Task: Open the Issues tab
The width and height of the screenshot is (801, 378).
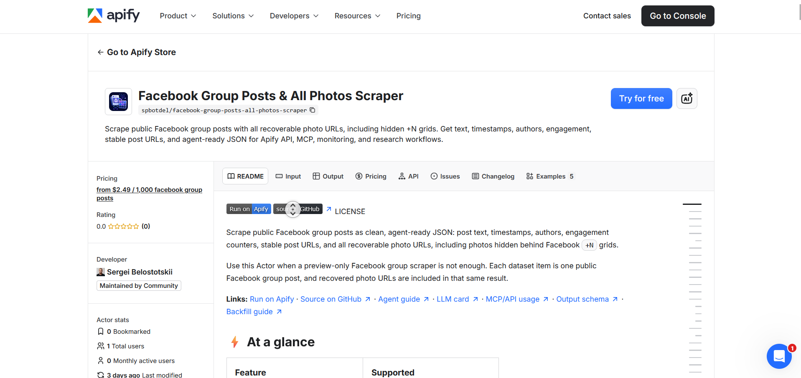Action: [x=445, y=176]
